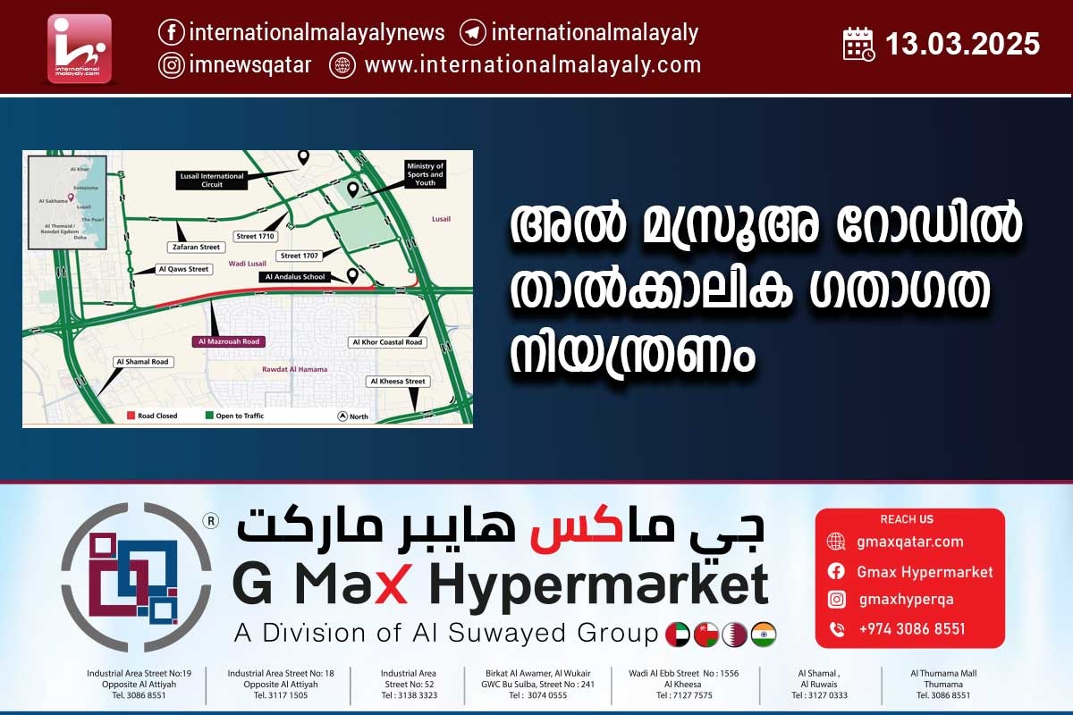Viewport: 1073px width, 715px height.
Task: Click the G Max Hypermarket English title
Action: click(501, 585)
